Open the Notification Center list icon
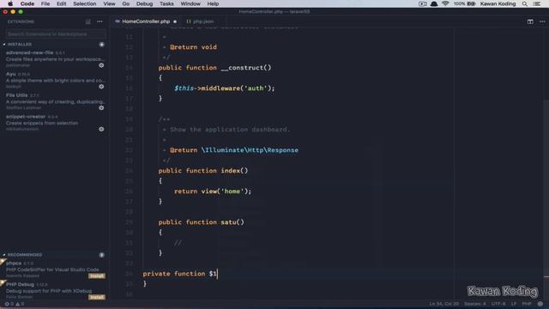The height and width of the screenshot is (309, 549). pyautogui.click(x=536, y=3)
